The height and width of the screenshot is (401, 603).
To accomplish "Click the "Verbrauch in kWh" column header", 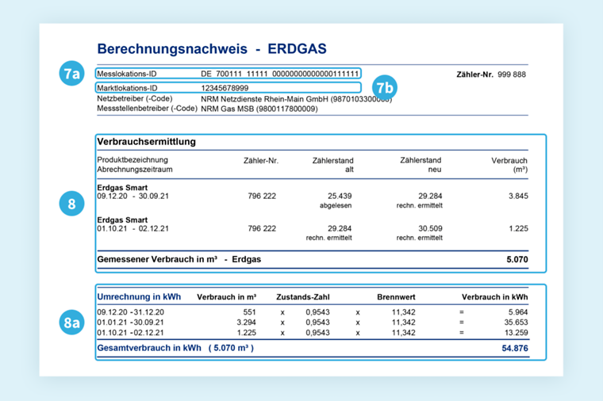I will tap(494, 297).
